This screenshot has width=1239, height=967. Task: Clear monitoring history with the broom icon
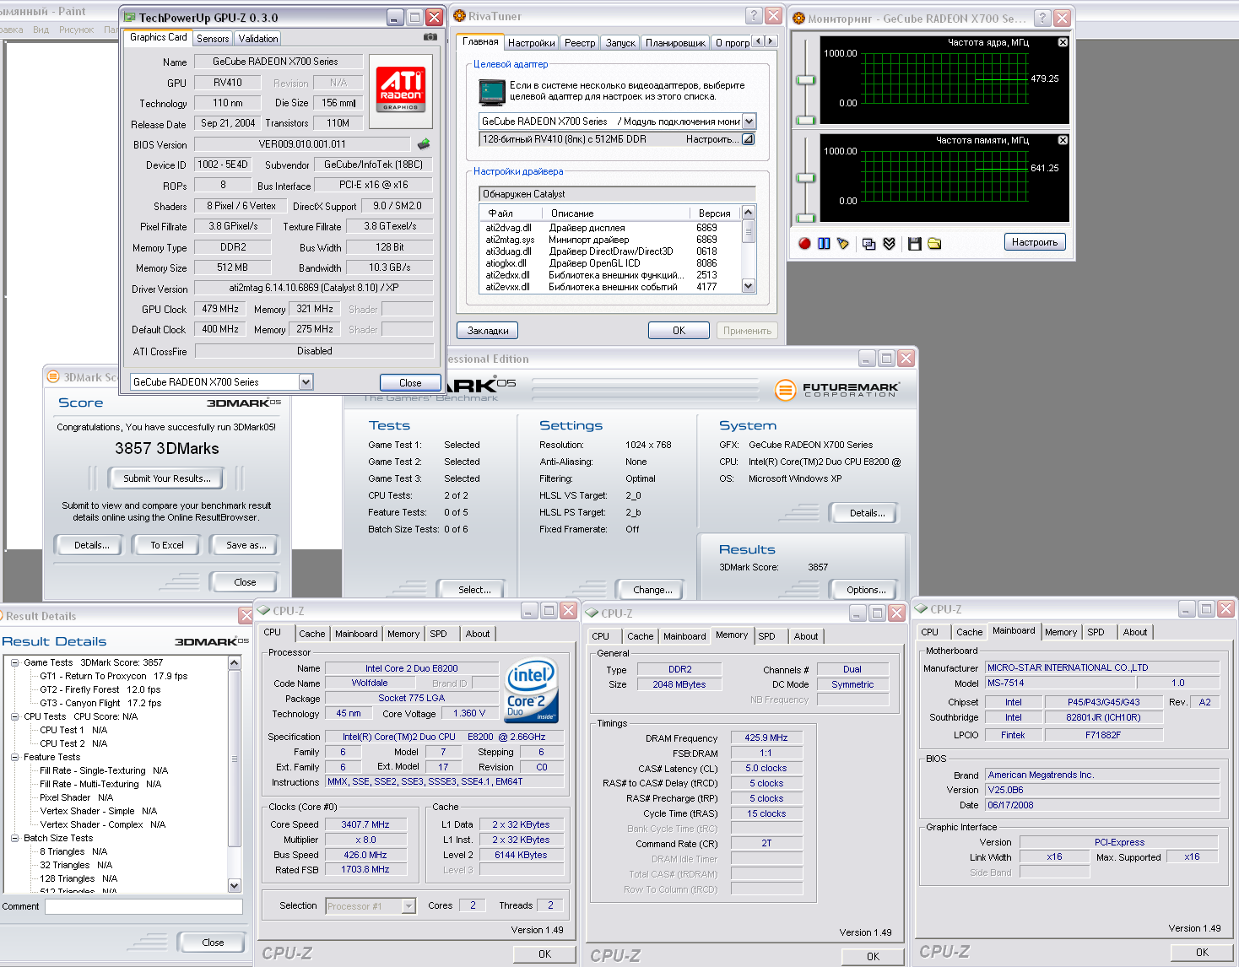click(842, 244)
